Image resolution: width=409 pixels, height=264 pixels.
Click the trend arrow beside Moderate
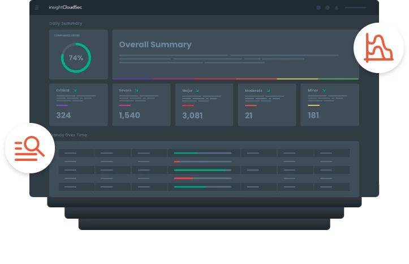[x=268, y=90]
